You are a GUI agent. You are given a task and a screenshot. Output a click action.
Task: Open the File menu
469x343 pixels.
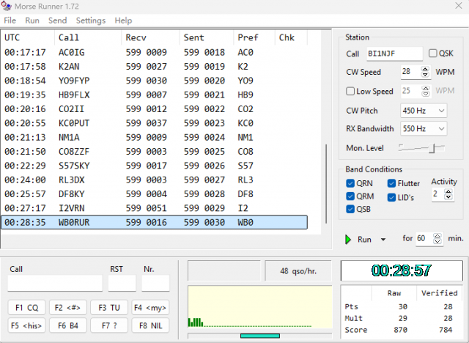[10, 21]
